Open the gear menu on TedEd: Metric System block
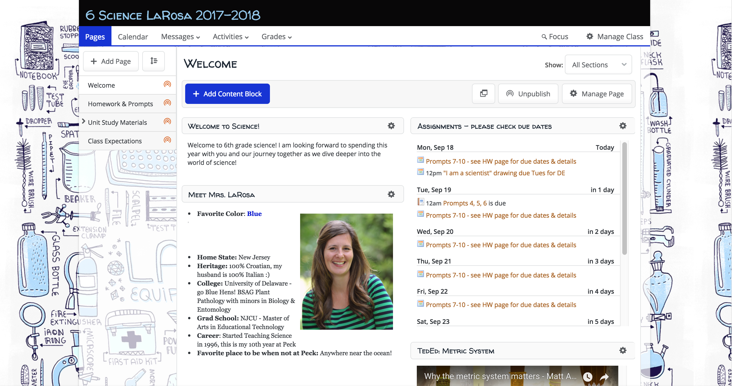Viewport: 732px width, 386px height. coord(623,350)
